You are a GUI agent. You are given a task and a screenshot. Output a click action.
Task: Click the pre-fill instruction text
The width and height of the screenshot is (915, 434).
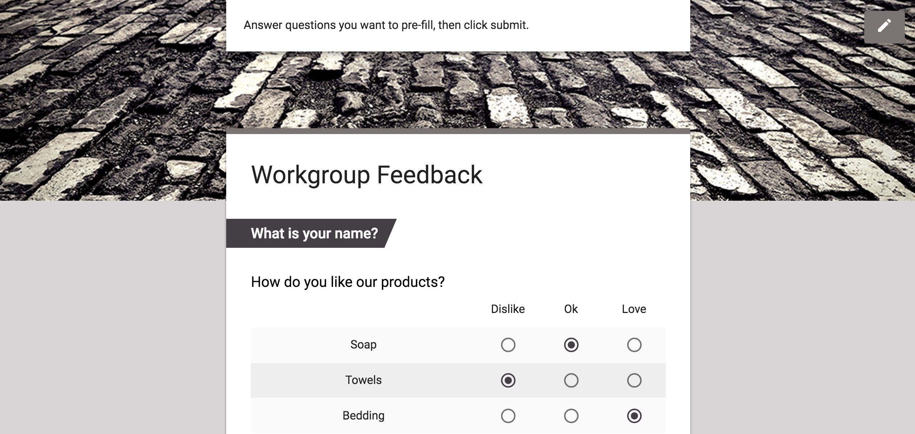click(386, 25)
